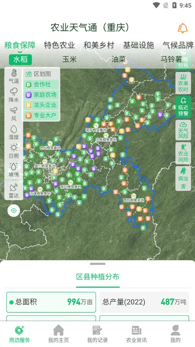Show the 气温 temperature layer

[14, 76]
